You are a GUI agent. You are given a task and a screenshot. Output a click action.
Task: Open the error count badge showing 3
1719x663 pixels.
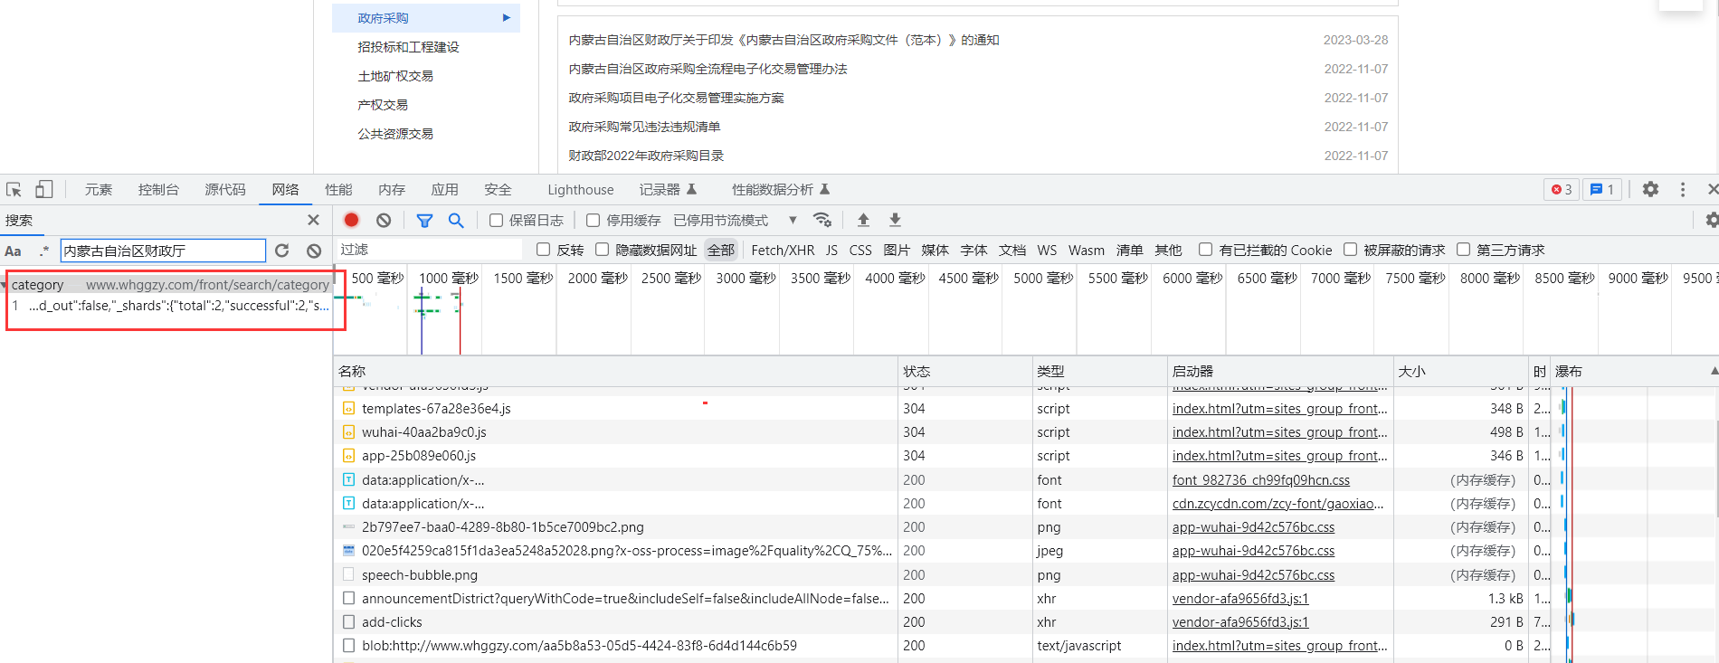pos(1562,189)
